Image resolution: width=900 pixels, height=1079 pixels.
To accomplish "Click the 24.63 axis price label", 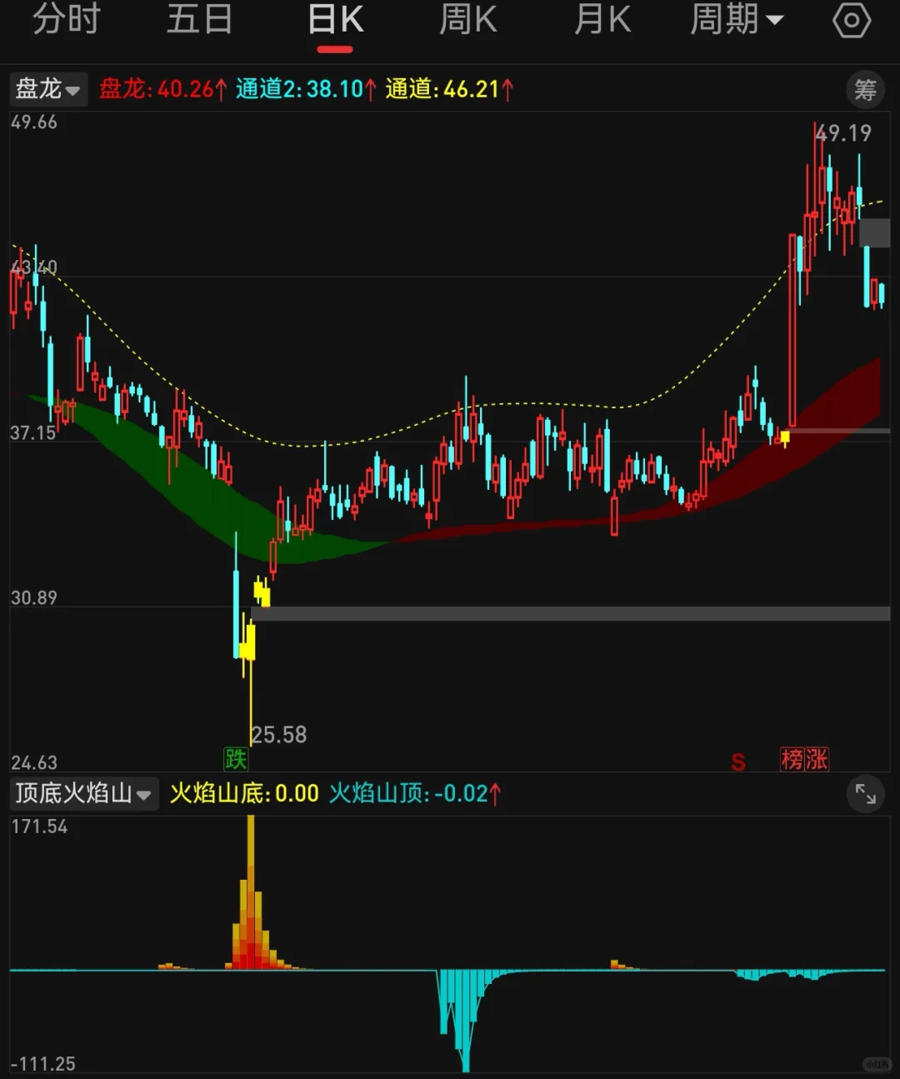I will coord(34,762).
